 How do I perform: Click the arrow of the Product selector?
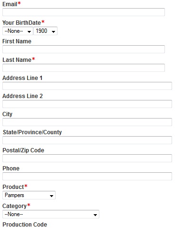coord(51,196)
